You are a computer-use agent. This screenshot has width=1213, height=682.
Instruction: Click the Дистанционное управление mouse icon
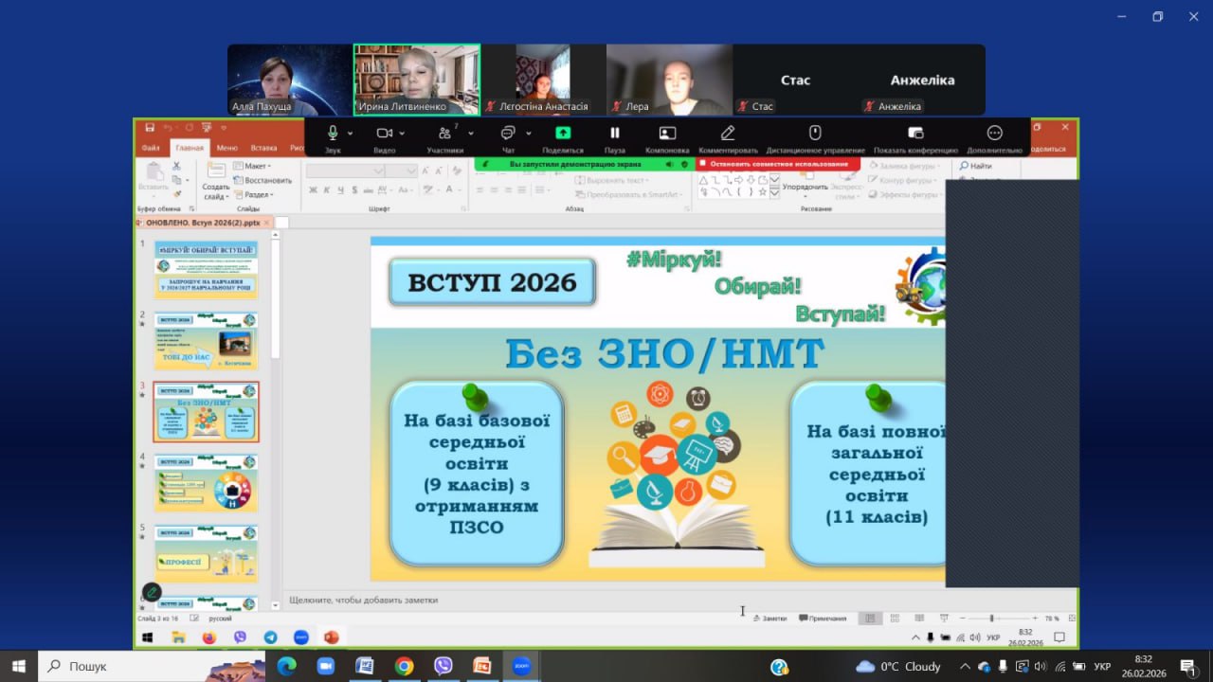815,134
